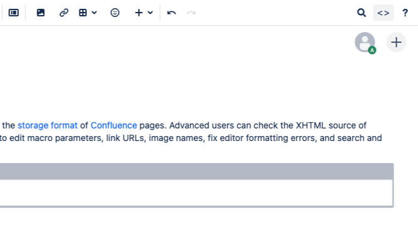Click the gray macro header bar
The height and width of the screenshot is (238, 418).
point(196,171)
